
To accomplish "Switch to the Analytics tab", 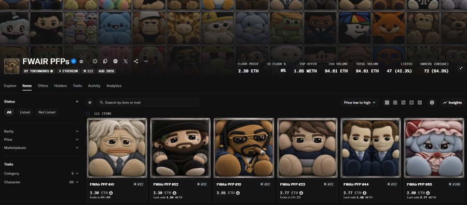I will coord(114,86).
